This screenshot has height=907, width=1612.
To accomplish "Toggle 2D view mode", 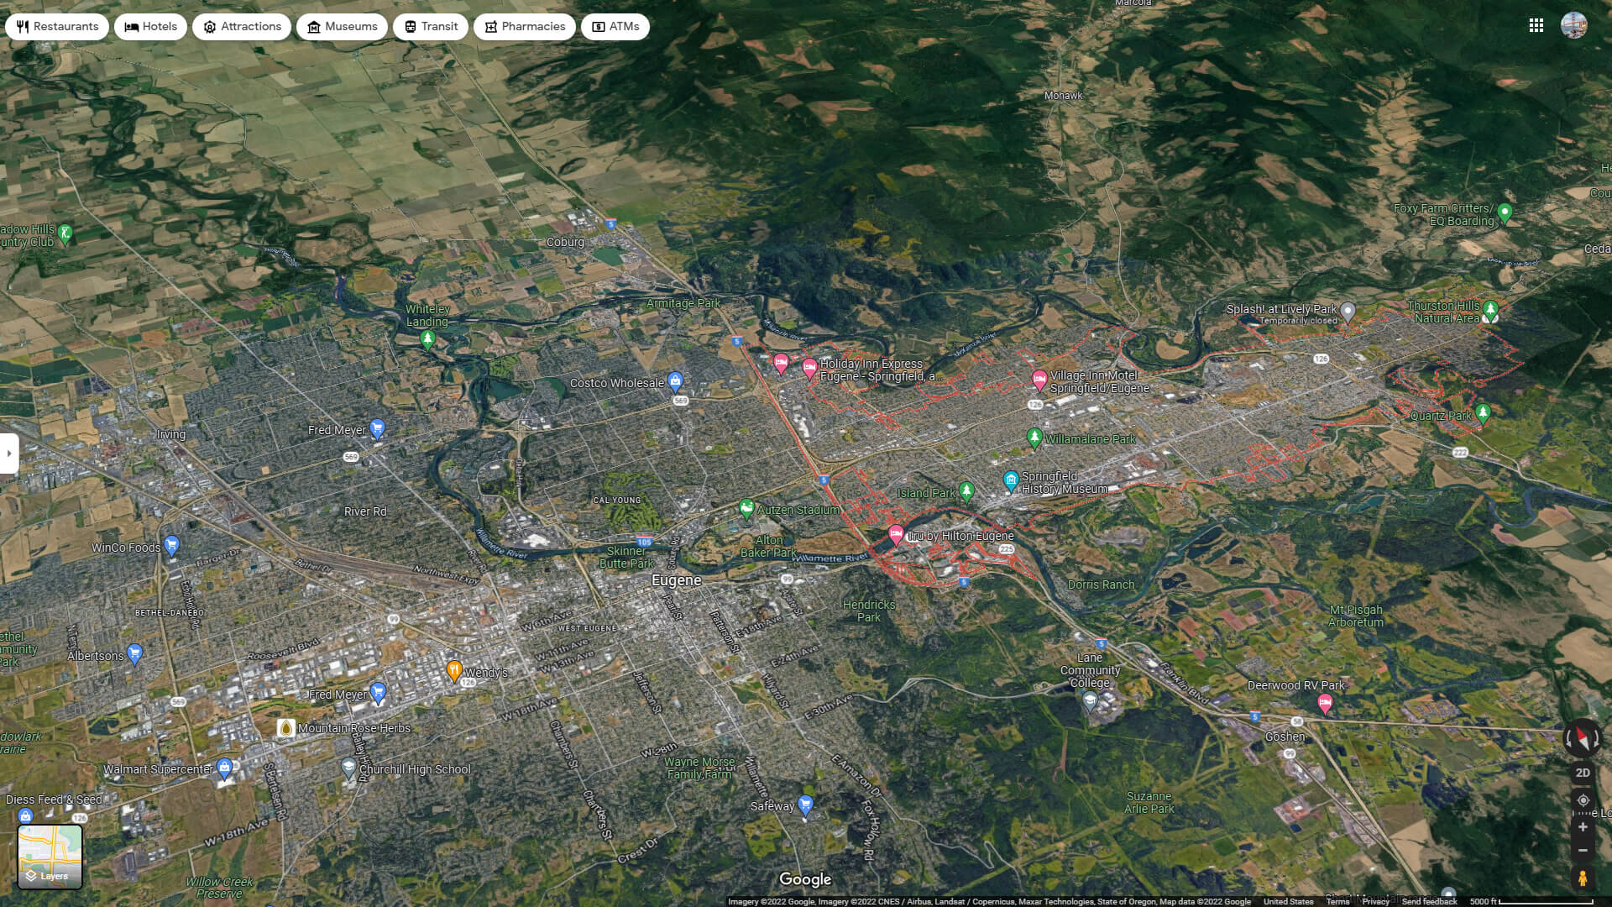I will 1582,773.
